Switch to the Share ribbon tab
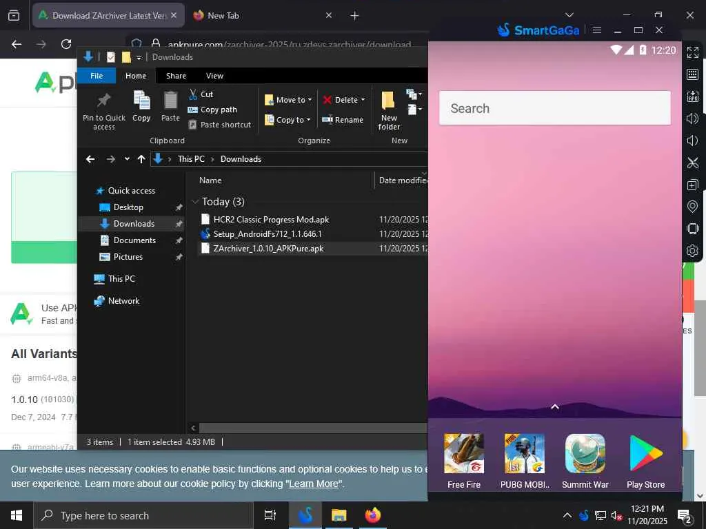Viewport: 706px width, 529px height. pyautogui.click(x=176, y=76)
